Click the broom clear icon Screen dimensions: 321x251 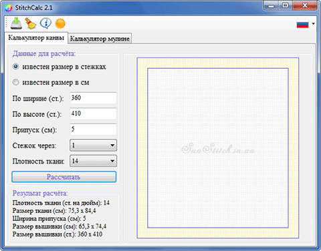(31, 23)
